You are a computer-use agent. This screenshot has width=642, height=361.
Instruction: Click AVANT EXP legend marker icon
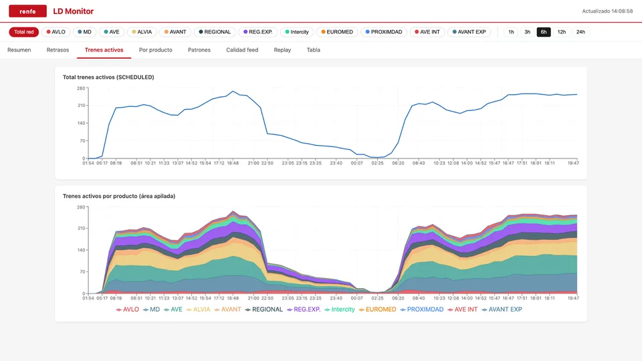tap(484, 310)
